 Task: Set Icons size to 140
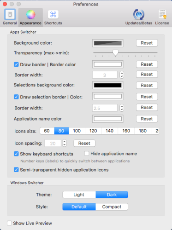110,131
